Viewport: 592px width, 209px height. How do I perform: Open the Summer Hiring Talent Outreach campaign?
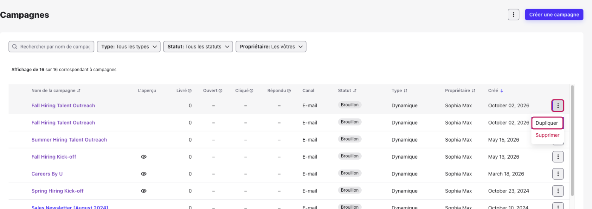tap(69, 140)
